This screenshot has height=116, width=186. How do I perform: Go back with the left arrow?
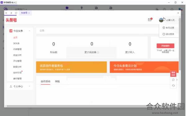[x=6, y=13]
